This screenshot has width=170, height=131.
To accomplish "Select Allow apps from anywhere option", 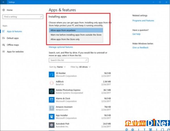I will point(76,30).
